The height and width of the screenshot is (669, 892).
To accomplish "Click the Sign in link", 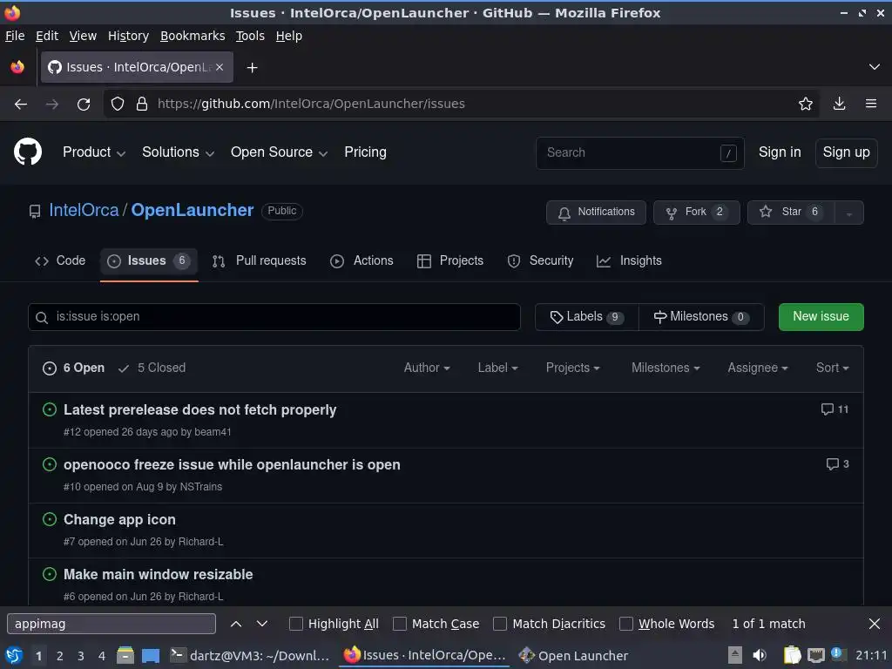I will [x=780, y=152].
